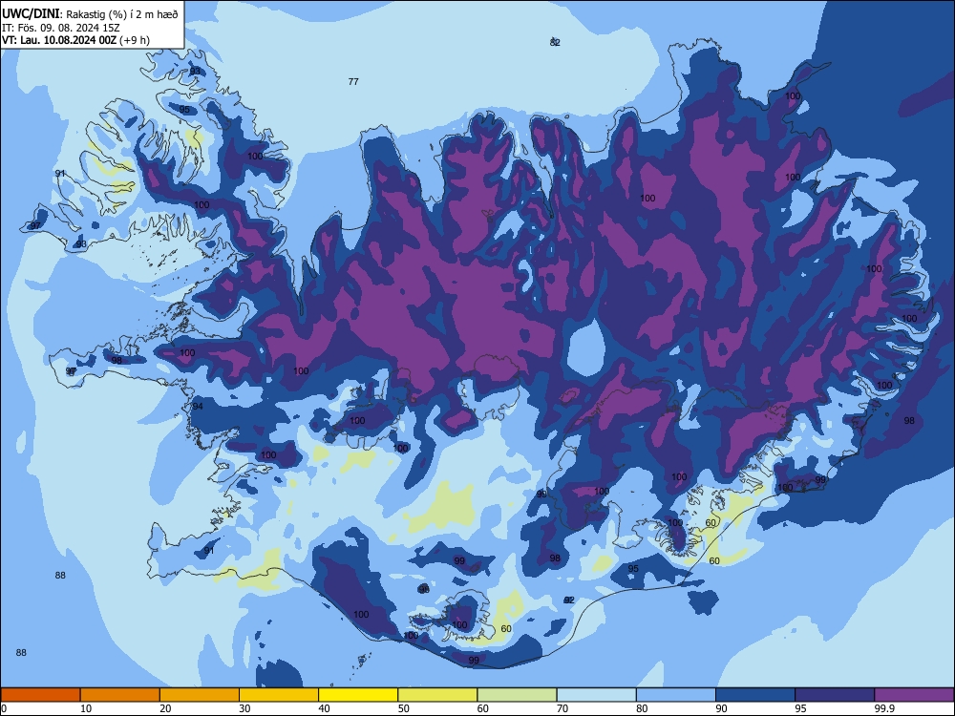The image size is (955, 716).
Task: Click the "92" humidity value on the map
Action: (569, 600)
